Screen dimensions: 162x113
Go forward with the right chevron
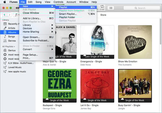9,15
